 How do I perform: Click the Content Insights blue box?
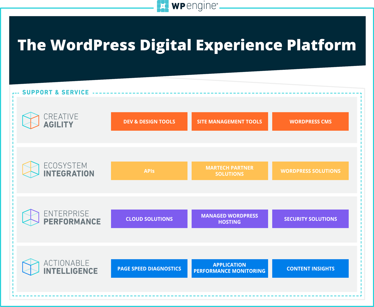(x=310, y=268)
